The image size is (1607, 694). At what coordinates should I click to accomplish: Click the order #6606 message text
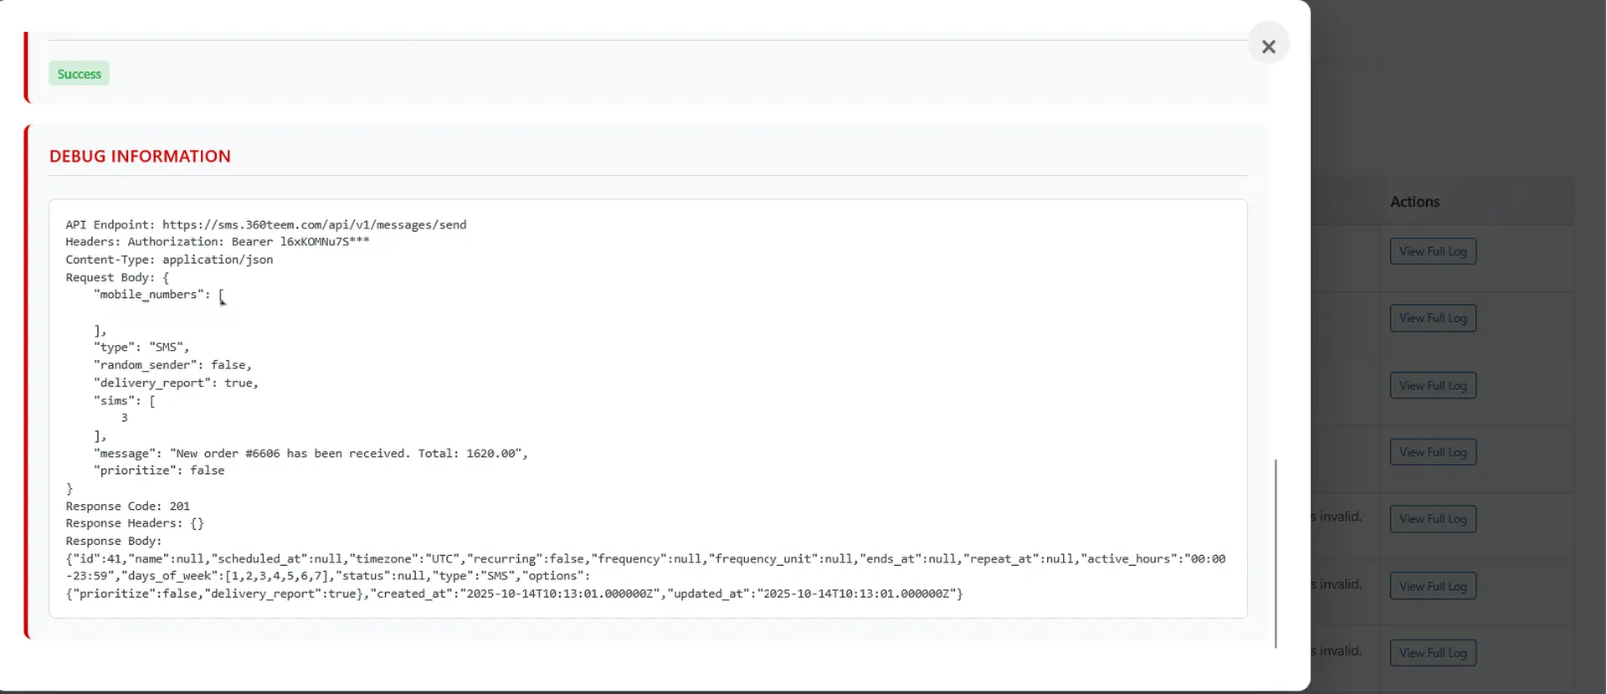(x=347, y=453)
